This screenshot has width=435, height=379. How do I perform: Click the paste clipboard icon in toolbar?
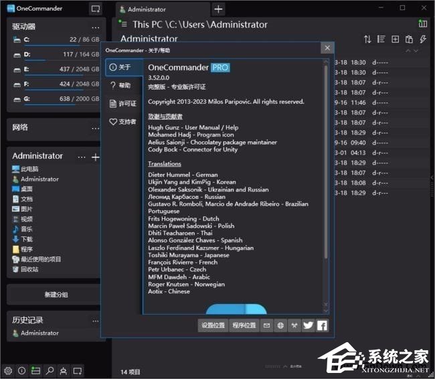[x=409, y=39]
